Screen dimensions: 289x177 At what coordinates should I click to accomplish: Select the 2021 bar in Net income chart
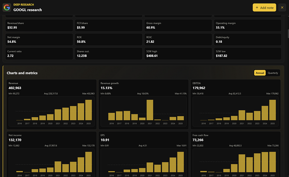pyautogui.click(x=58, y=167)
